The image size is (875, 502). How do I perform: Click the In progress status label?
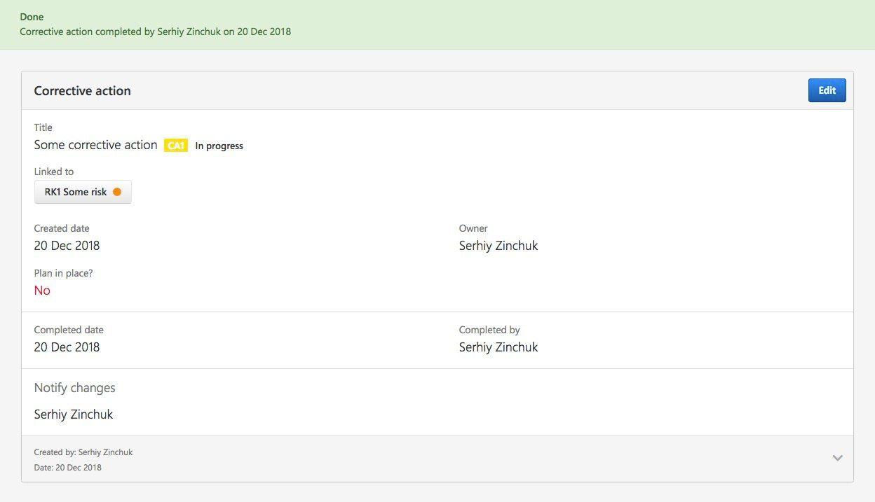tap(219, 146)
